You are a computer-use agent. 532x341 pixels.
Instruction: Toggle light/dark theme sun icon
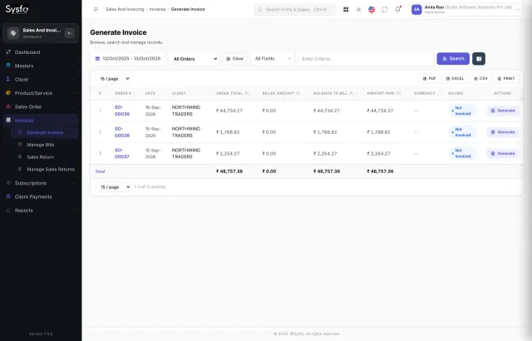point(358,9)
